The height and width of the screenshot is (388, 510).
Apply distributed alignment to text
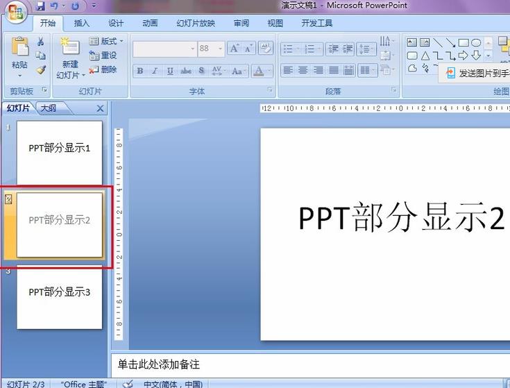click(348, 70)
